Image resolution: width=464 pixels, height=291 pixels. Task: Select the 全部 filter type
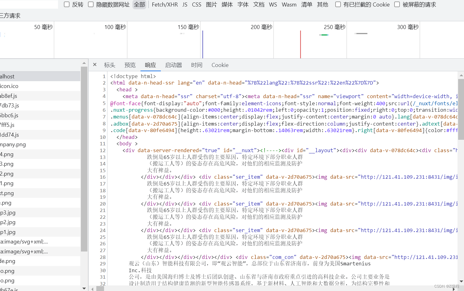(x=139, y=5)
